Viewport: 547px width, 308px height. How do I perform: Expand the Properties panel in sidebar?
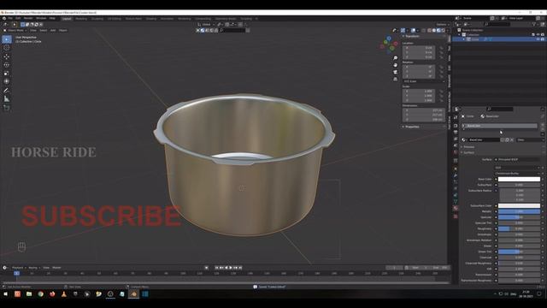[412, 127]
